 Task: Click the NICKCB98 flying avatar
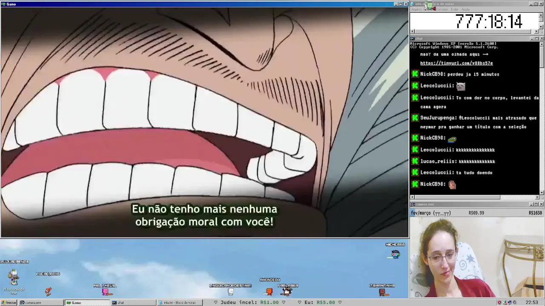395,254
